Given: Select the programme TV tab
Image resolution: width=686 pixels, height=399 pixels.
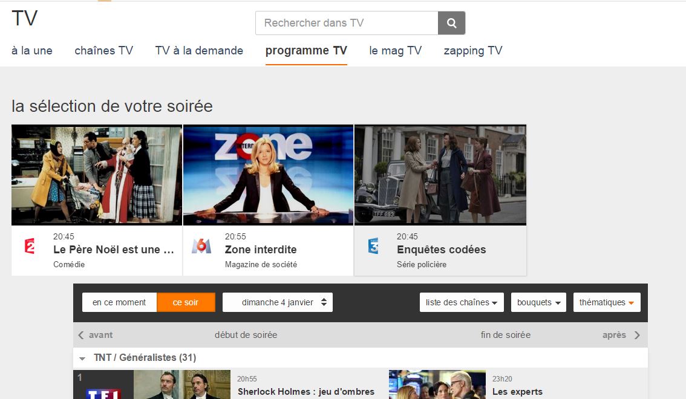Looking at the screenshot, I should tap(306, 51).
